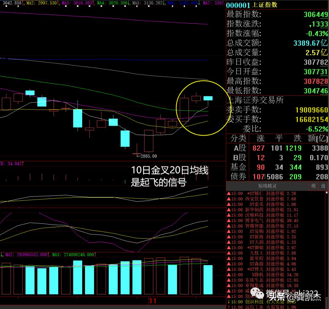Click the last cyan volume bar
The width and height of the screenshot is (329, 309).
(208, 280)
